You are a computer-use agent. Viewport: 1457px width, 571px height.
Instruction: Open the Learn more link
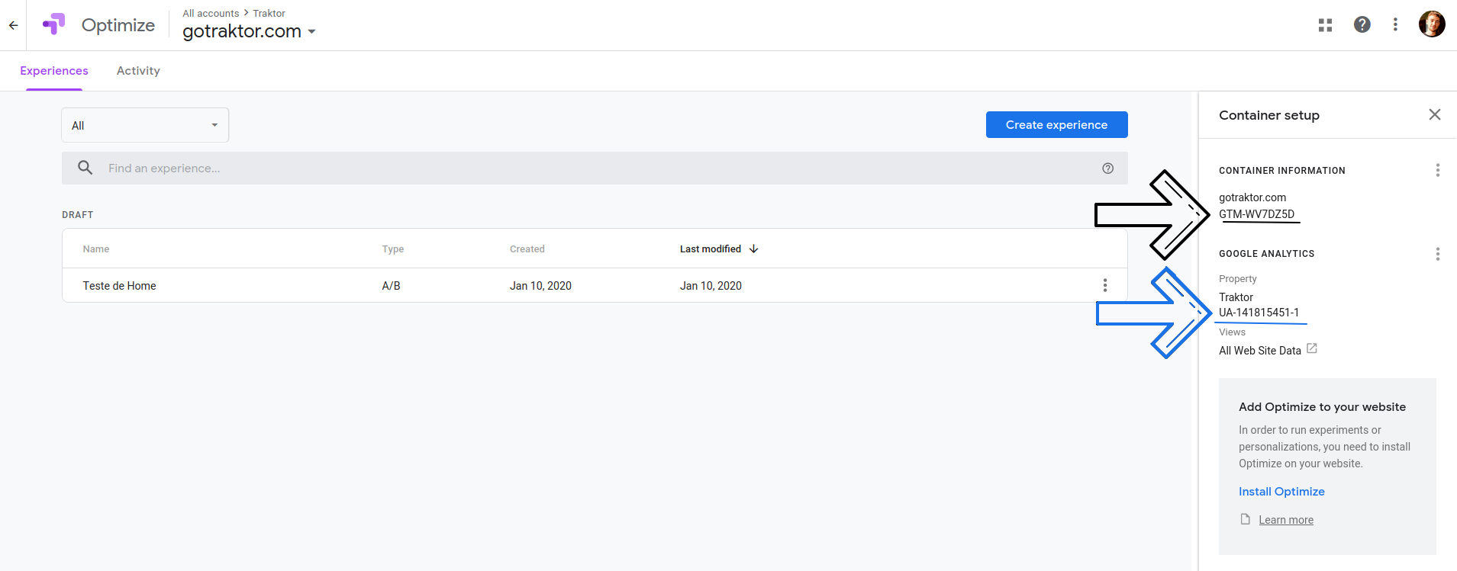[x=1286, y=520]
